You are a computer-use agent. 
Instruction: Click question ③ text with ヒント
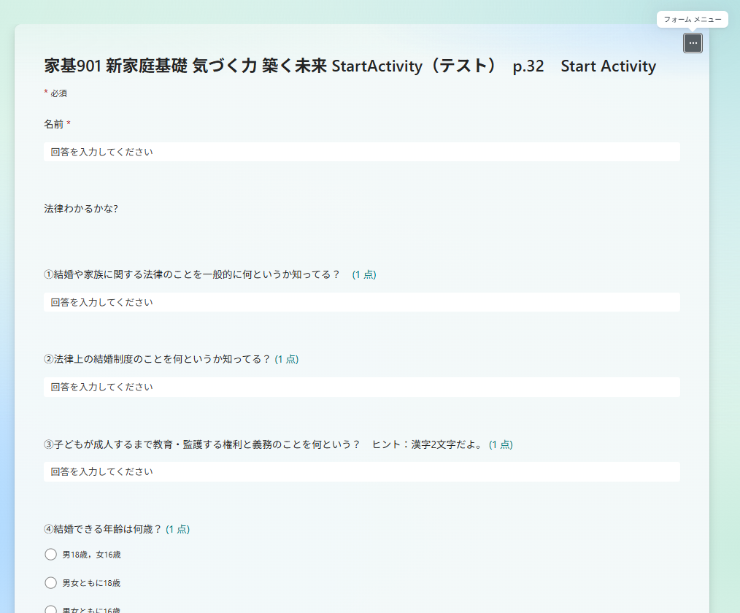point(264,444)
